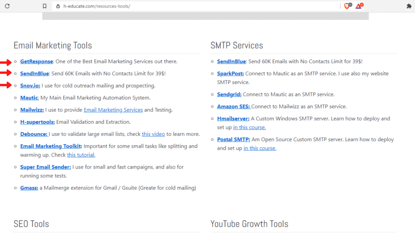Open 'this tutorial.' link under Email Marketing Toolkit
The height and width of the screenshot is (233, 415).
[x=81, y=155]
